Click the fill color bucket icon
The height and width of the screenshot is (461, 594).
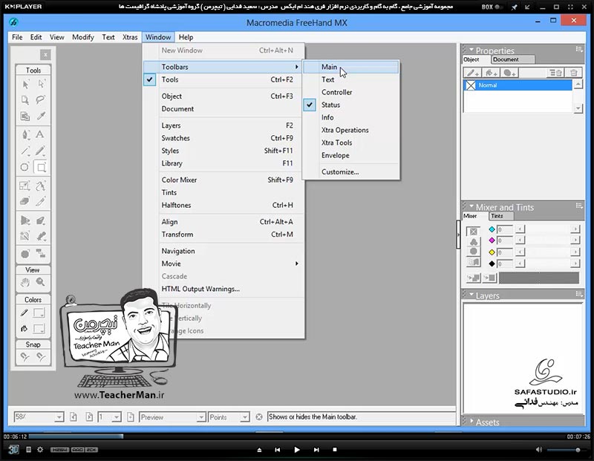25,328
